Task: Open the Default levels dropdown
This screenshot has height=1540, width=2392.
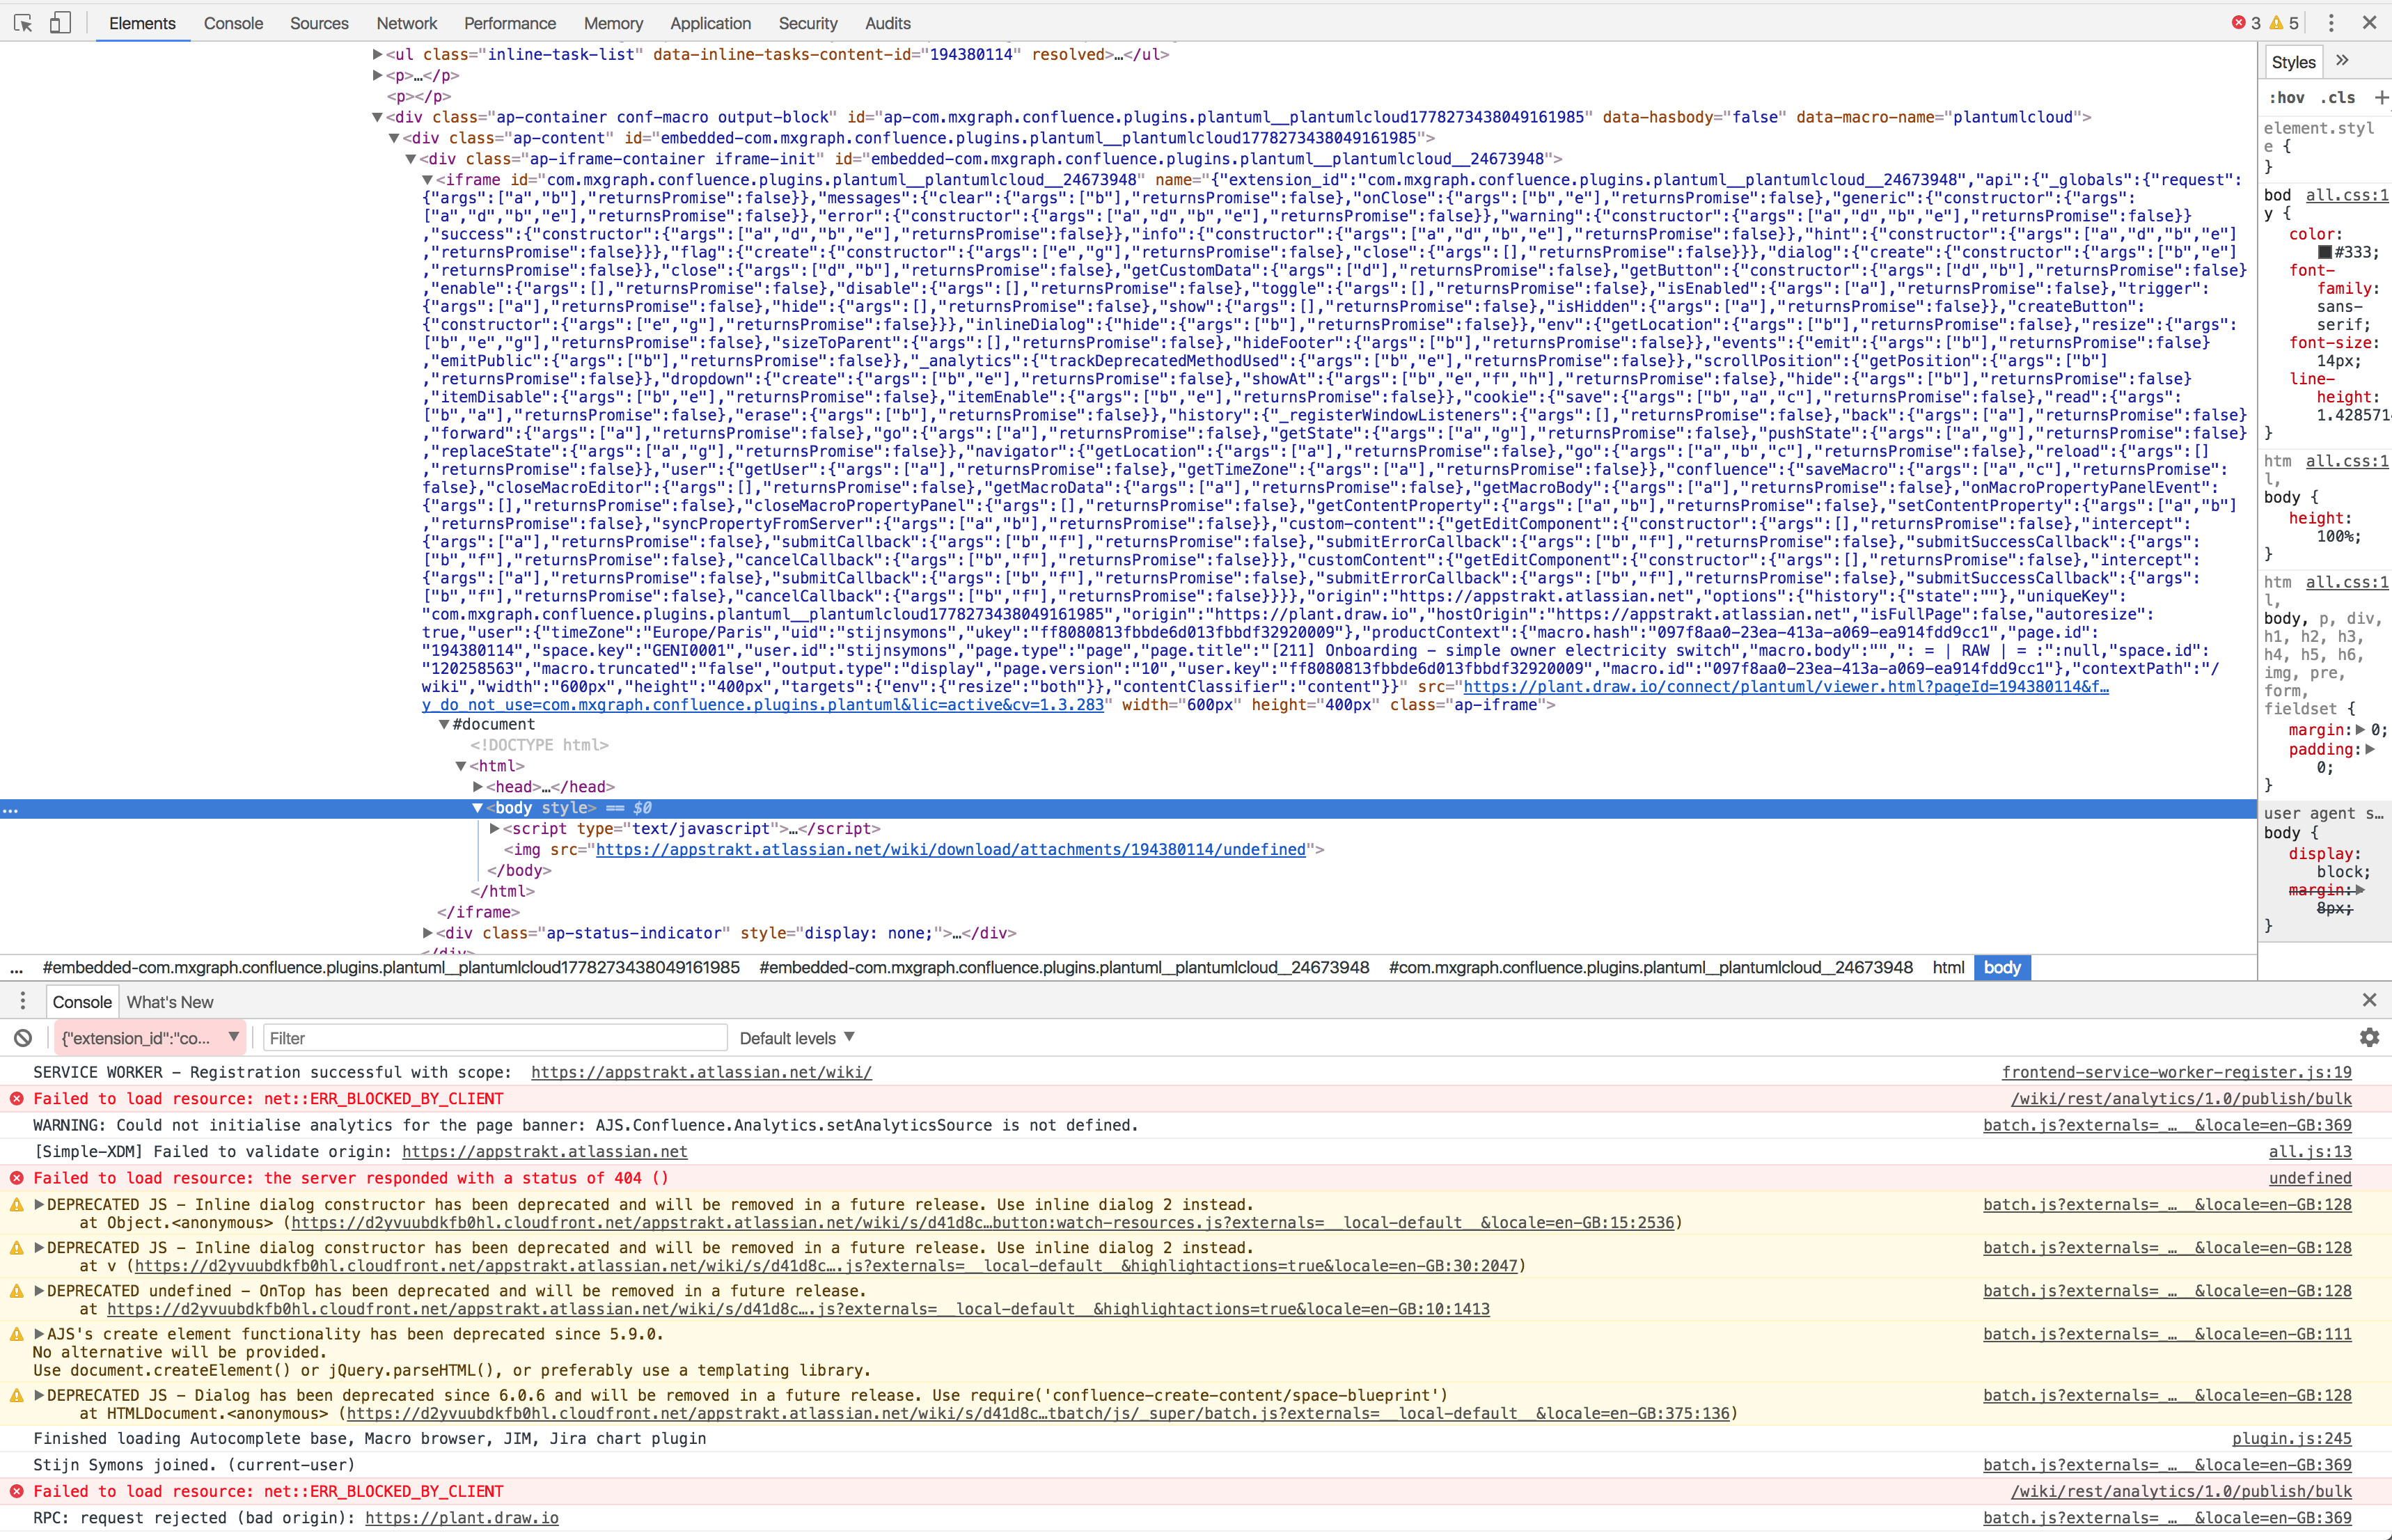Action: (x=797, y=1038)
